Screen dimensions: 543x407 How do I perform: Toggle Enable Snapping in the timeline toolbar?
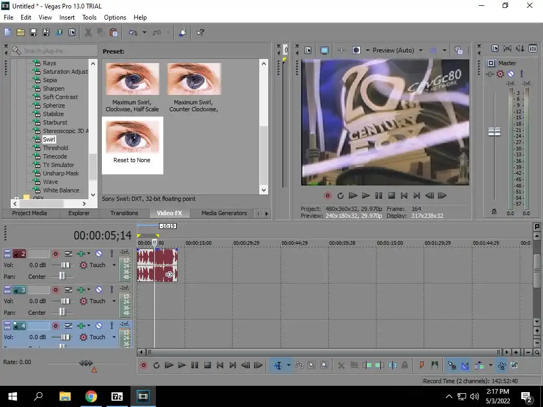pyautogui.click(x=452, y=365)
